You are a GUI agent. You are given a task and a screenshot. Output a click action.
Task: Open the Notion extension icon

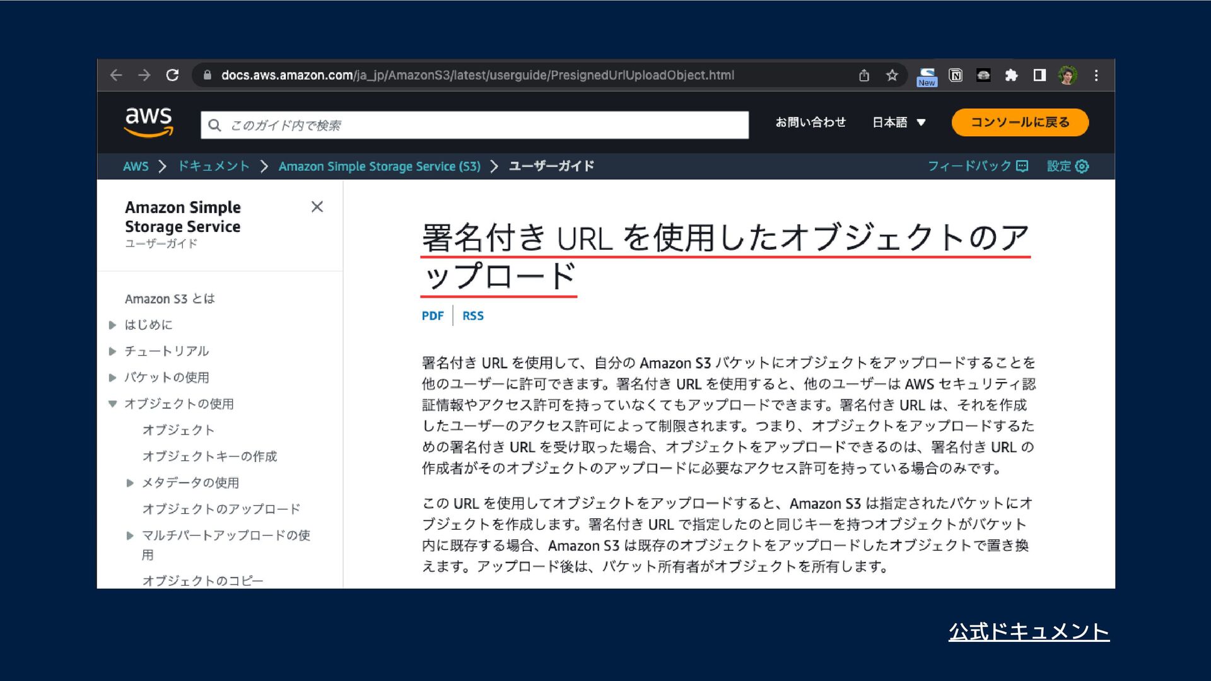tap(956, 75)
